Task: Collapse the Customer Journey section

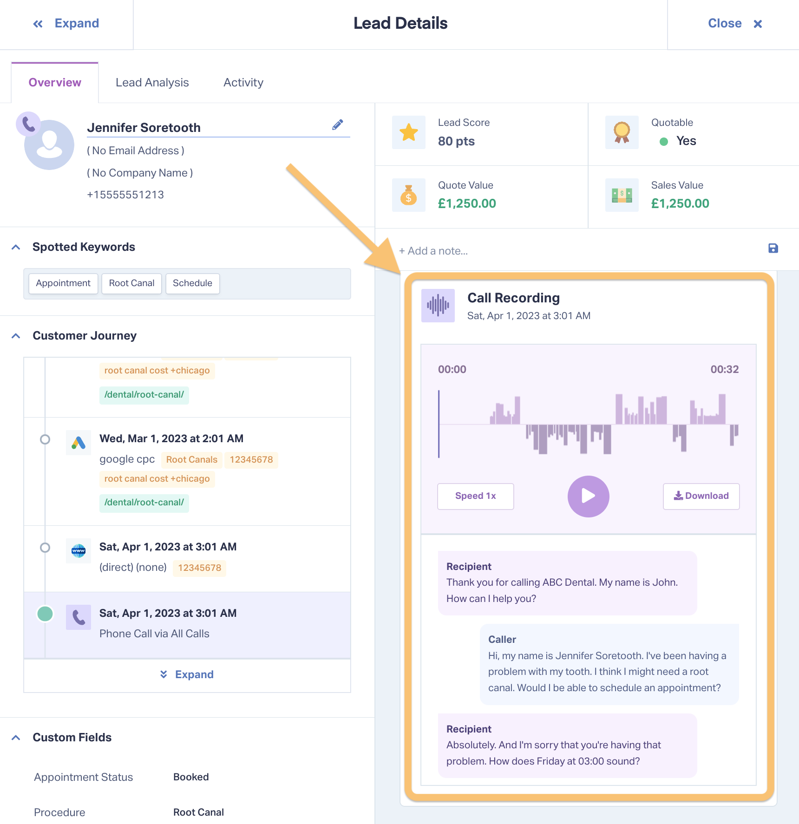Action: click(16, 336)
